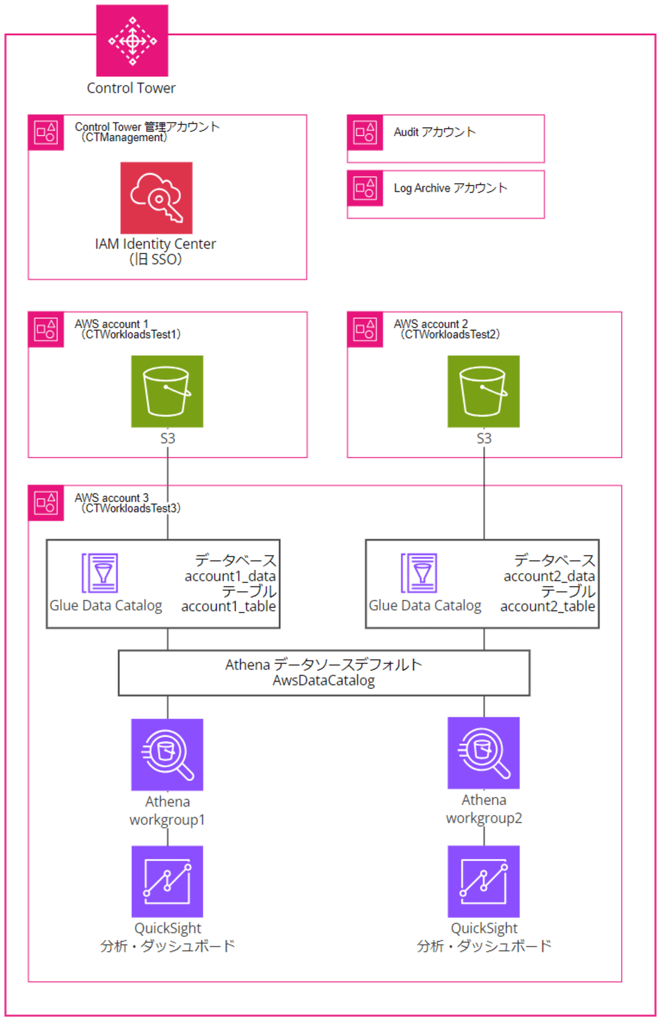Click the Glue Data Catalog label beside account1_data
This screenshot has width=660, height=1021.
click(106, 606)
